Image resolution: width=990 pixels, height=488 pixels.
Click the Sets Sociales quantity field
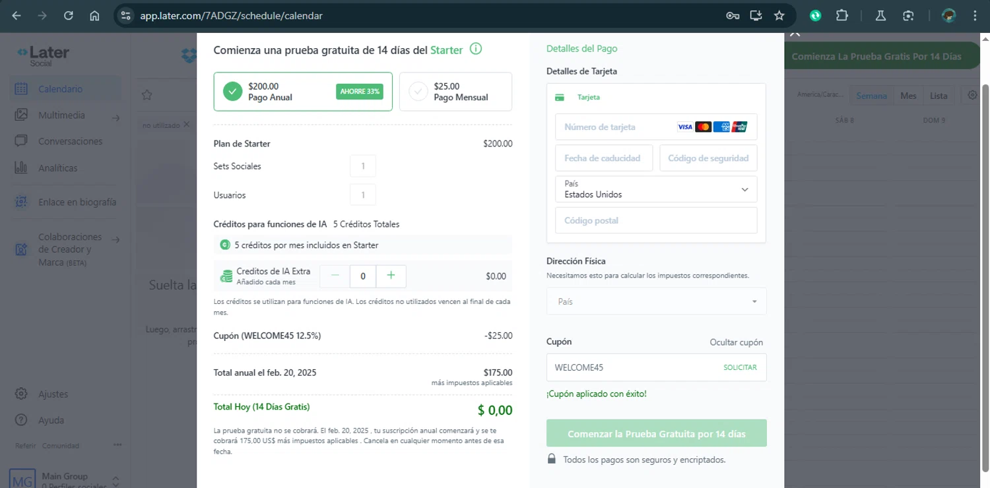362,166
